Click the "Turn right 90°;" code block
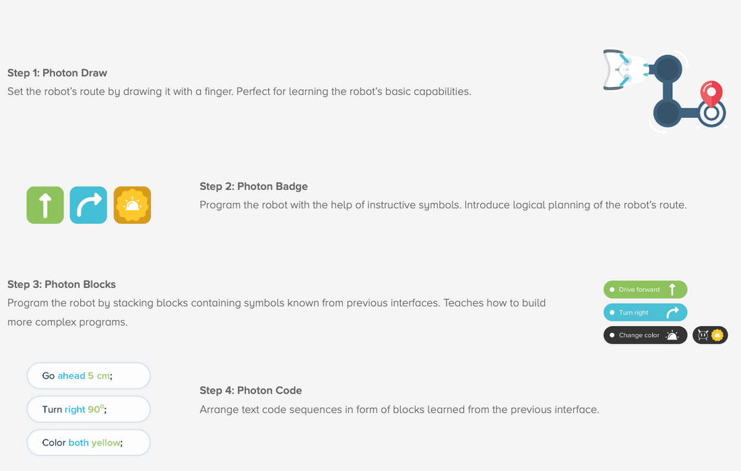The height and width of the screenshot is (471, 741). click(88, 409)
